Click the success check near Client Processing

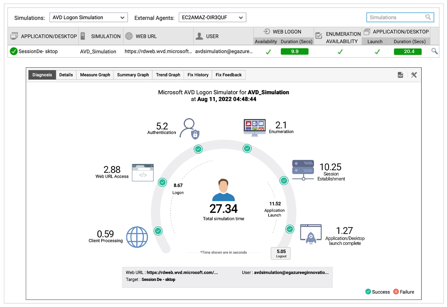tap(158, 231)
